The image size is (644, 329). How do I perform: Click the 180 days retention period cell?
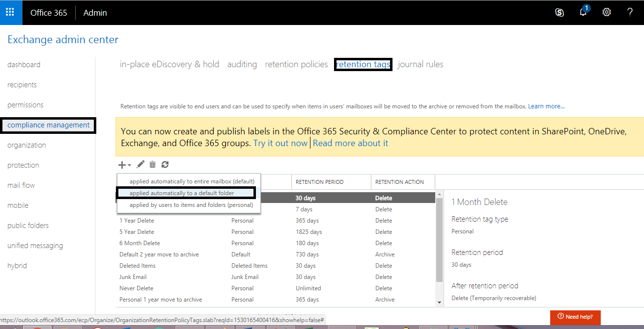pos(307,243)
